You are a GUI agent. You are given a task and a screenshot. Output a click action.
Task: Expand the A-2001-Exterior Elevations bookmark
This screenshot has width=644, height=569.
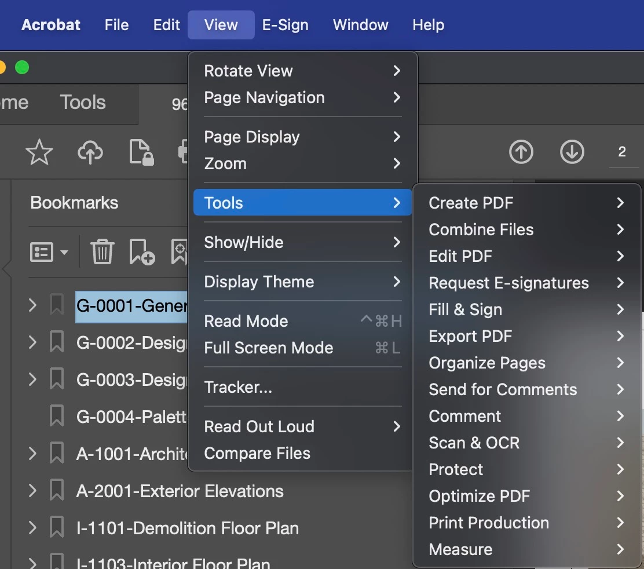pos(32,490)
